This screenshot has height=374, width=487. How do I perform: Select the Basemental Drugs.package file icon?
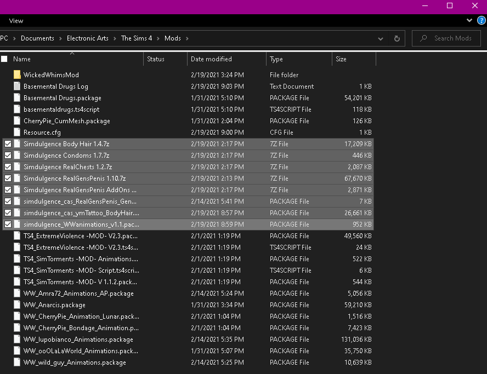coord(18,97)
